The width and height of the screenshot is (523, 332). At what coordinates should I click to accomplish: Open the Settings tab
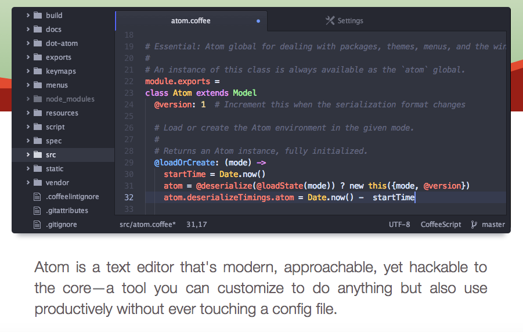344,21
